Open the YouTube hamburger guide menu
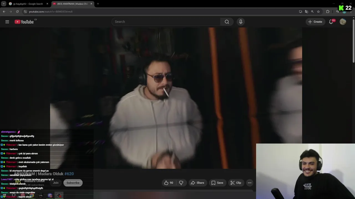The image size is (355, 199). point(7,22)
